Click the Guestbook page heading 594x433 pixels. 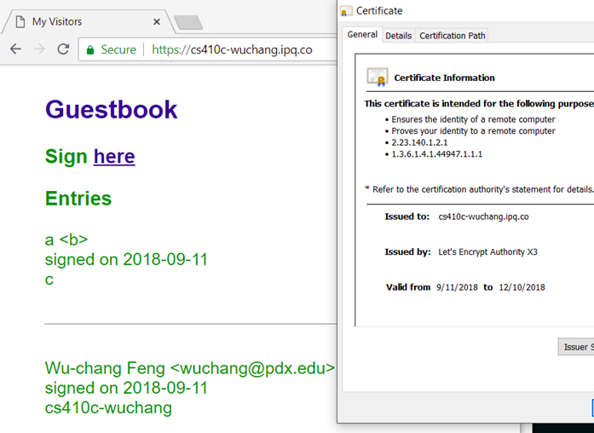[111, 109]
